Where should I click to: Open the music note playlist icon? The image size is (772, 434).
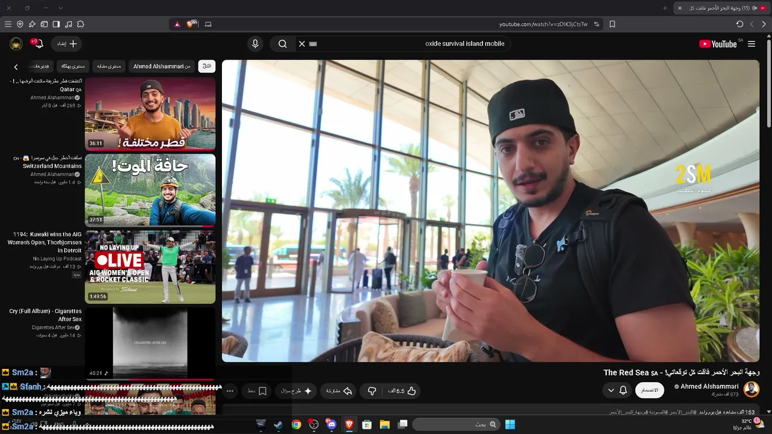point(68,24)
